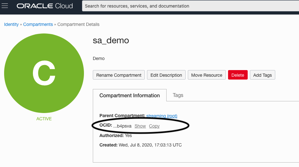Open the streaming (root) parent compartment link
Viewport: 299px width, 167px height.
click(x=162, y=116)
